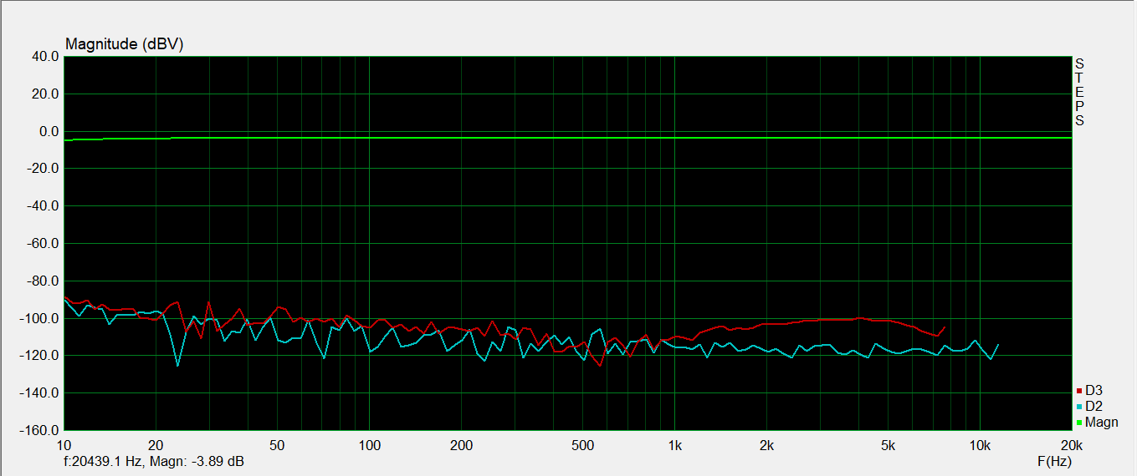Click the 200 frequency axis label
This screenshot has height=476, width=1137.
pos(461,445)
